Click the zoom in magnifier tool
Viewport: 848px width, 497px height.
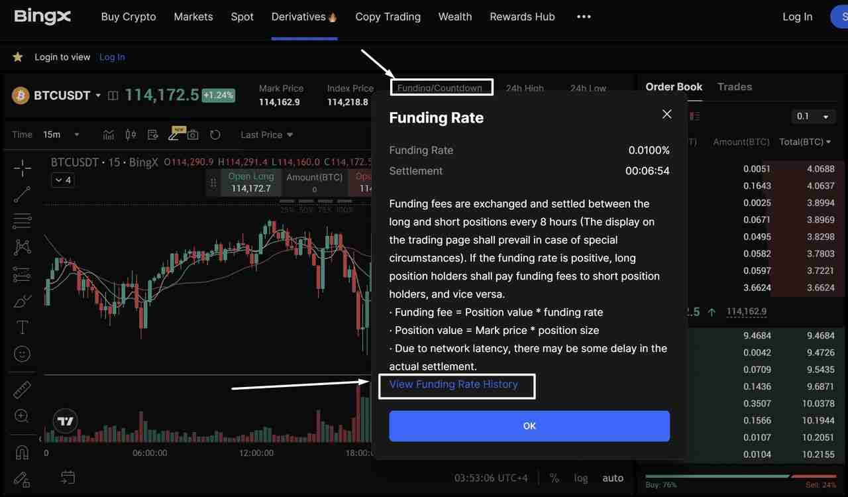click(x=22, y=416)
